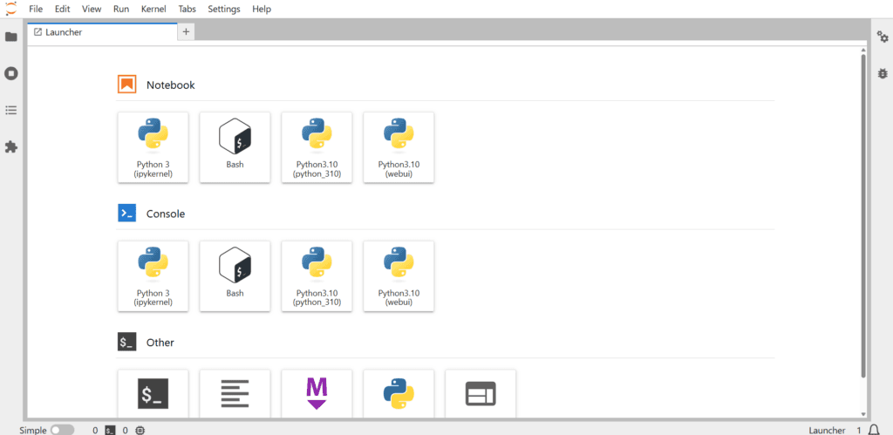Screen dimensions: 893x435
Task: Launch a Terminal from Other section
Action: (x=153, y=394)
